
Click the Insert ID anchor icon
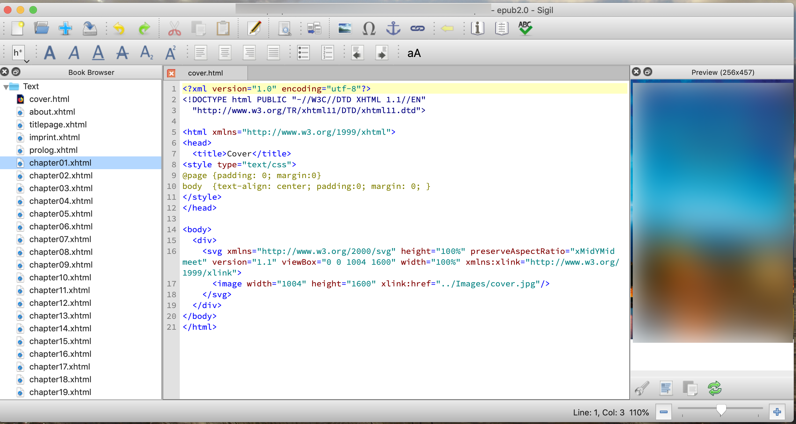[393, 29]
